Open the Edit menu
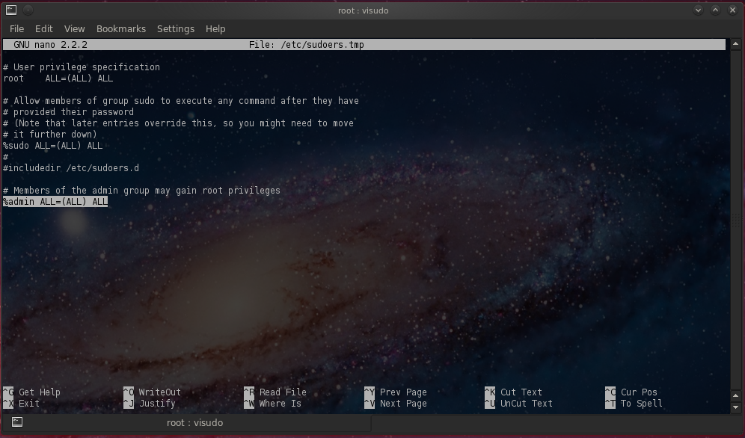745x438 pixels. point(43,28)
